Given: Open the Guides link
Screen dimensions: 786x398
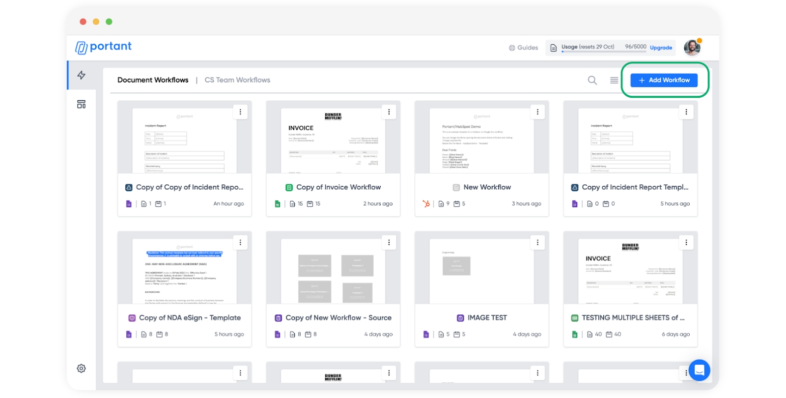Looking at the screenshot, I should click(x=524, y=48).
